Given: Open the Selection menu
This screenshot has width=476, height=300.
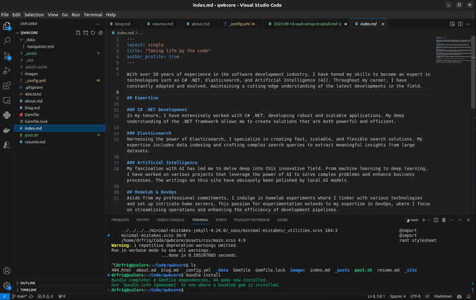Looking at the screenshot, I should tap(34, 14).
